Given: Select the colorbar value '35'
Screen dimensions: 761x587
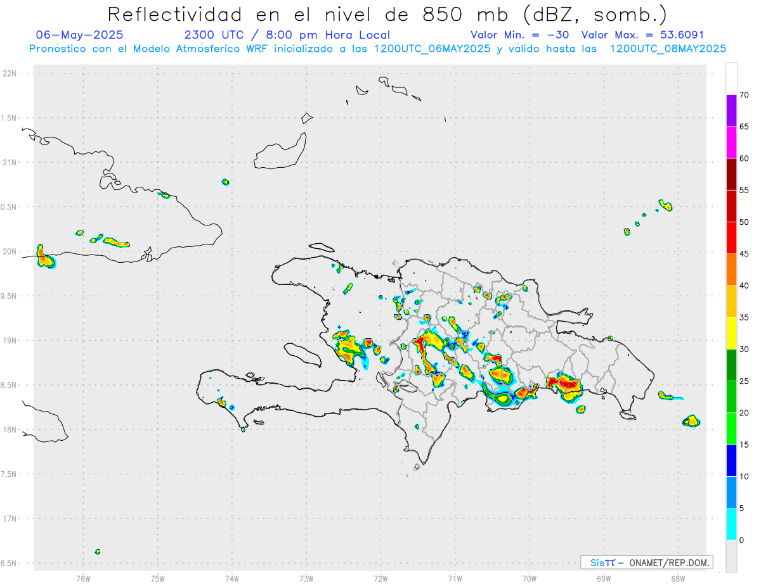Looking at the screenshot, I should point(745,317).
